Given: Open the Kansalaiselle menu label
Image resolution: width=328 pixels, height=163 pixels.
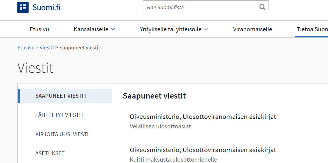Looking at the screenshot, I should tap(91, 29).
